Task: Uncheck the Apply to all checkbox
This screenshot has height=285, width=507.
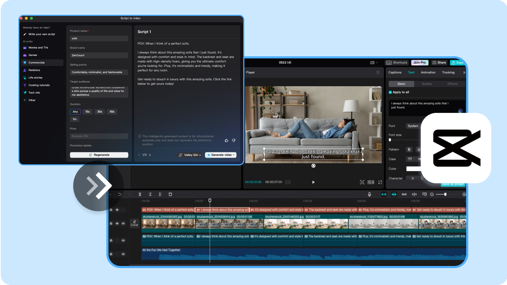Action: click(x=390, y=92)
